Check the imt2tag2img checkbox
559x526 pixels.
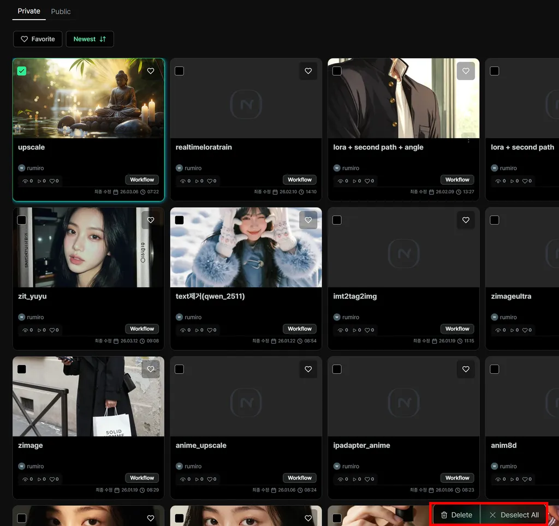click(337, 220)
